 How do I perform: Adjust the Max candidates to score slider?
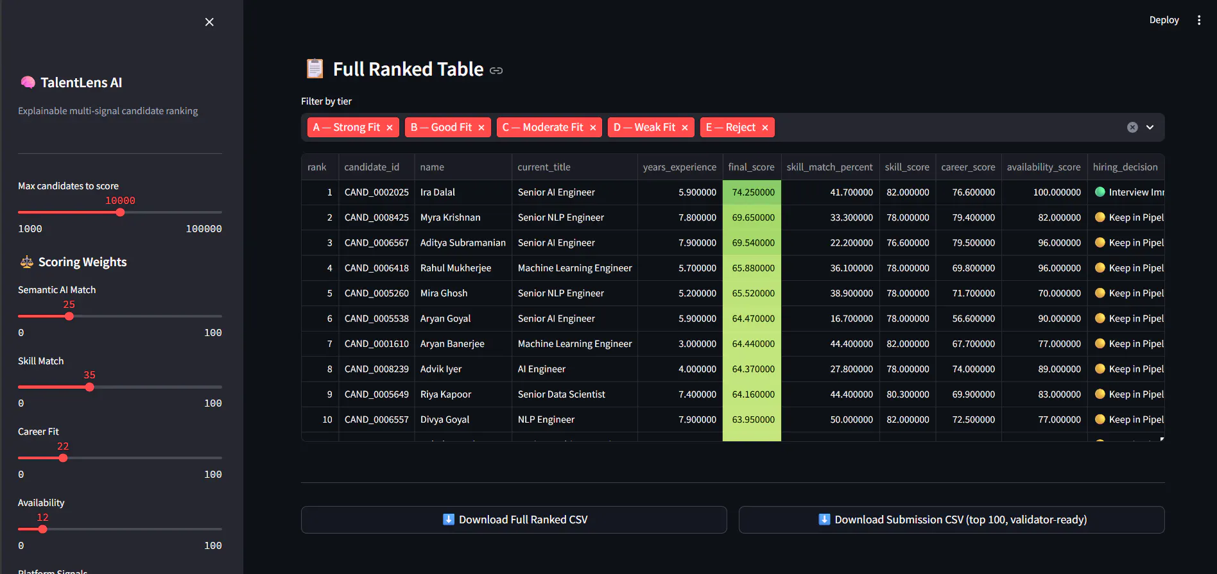120,212
